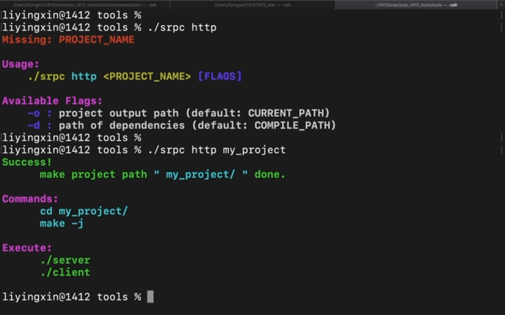This screenshot has width=505, height=315.
Task: Click the './srpc http my_project' command
Action: [x=217, y=150]
